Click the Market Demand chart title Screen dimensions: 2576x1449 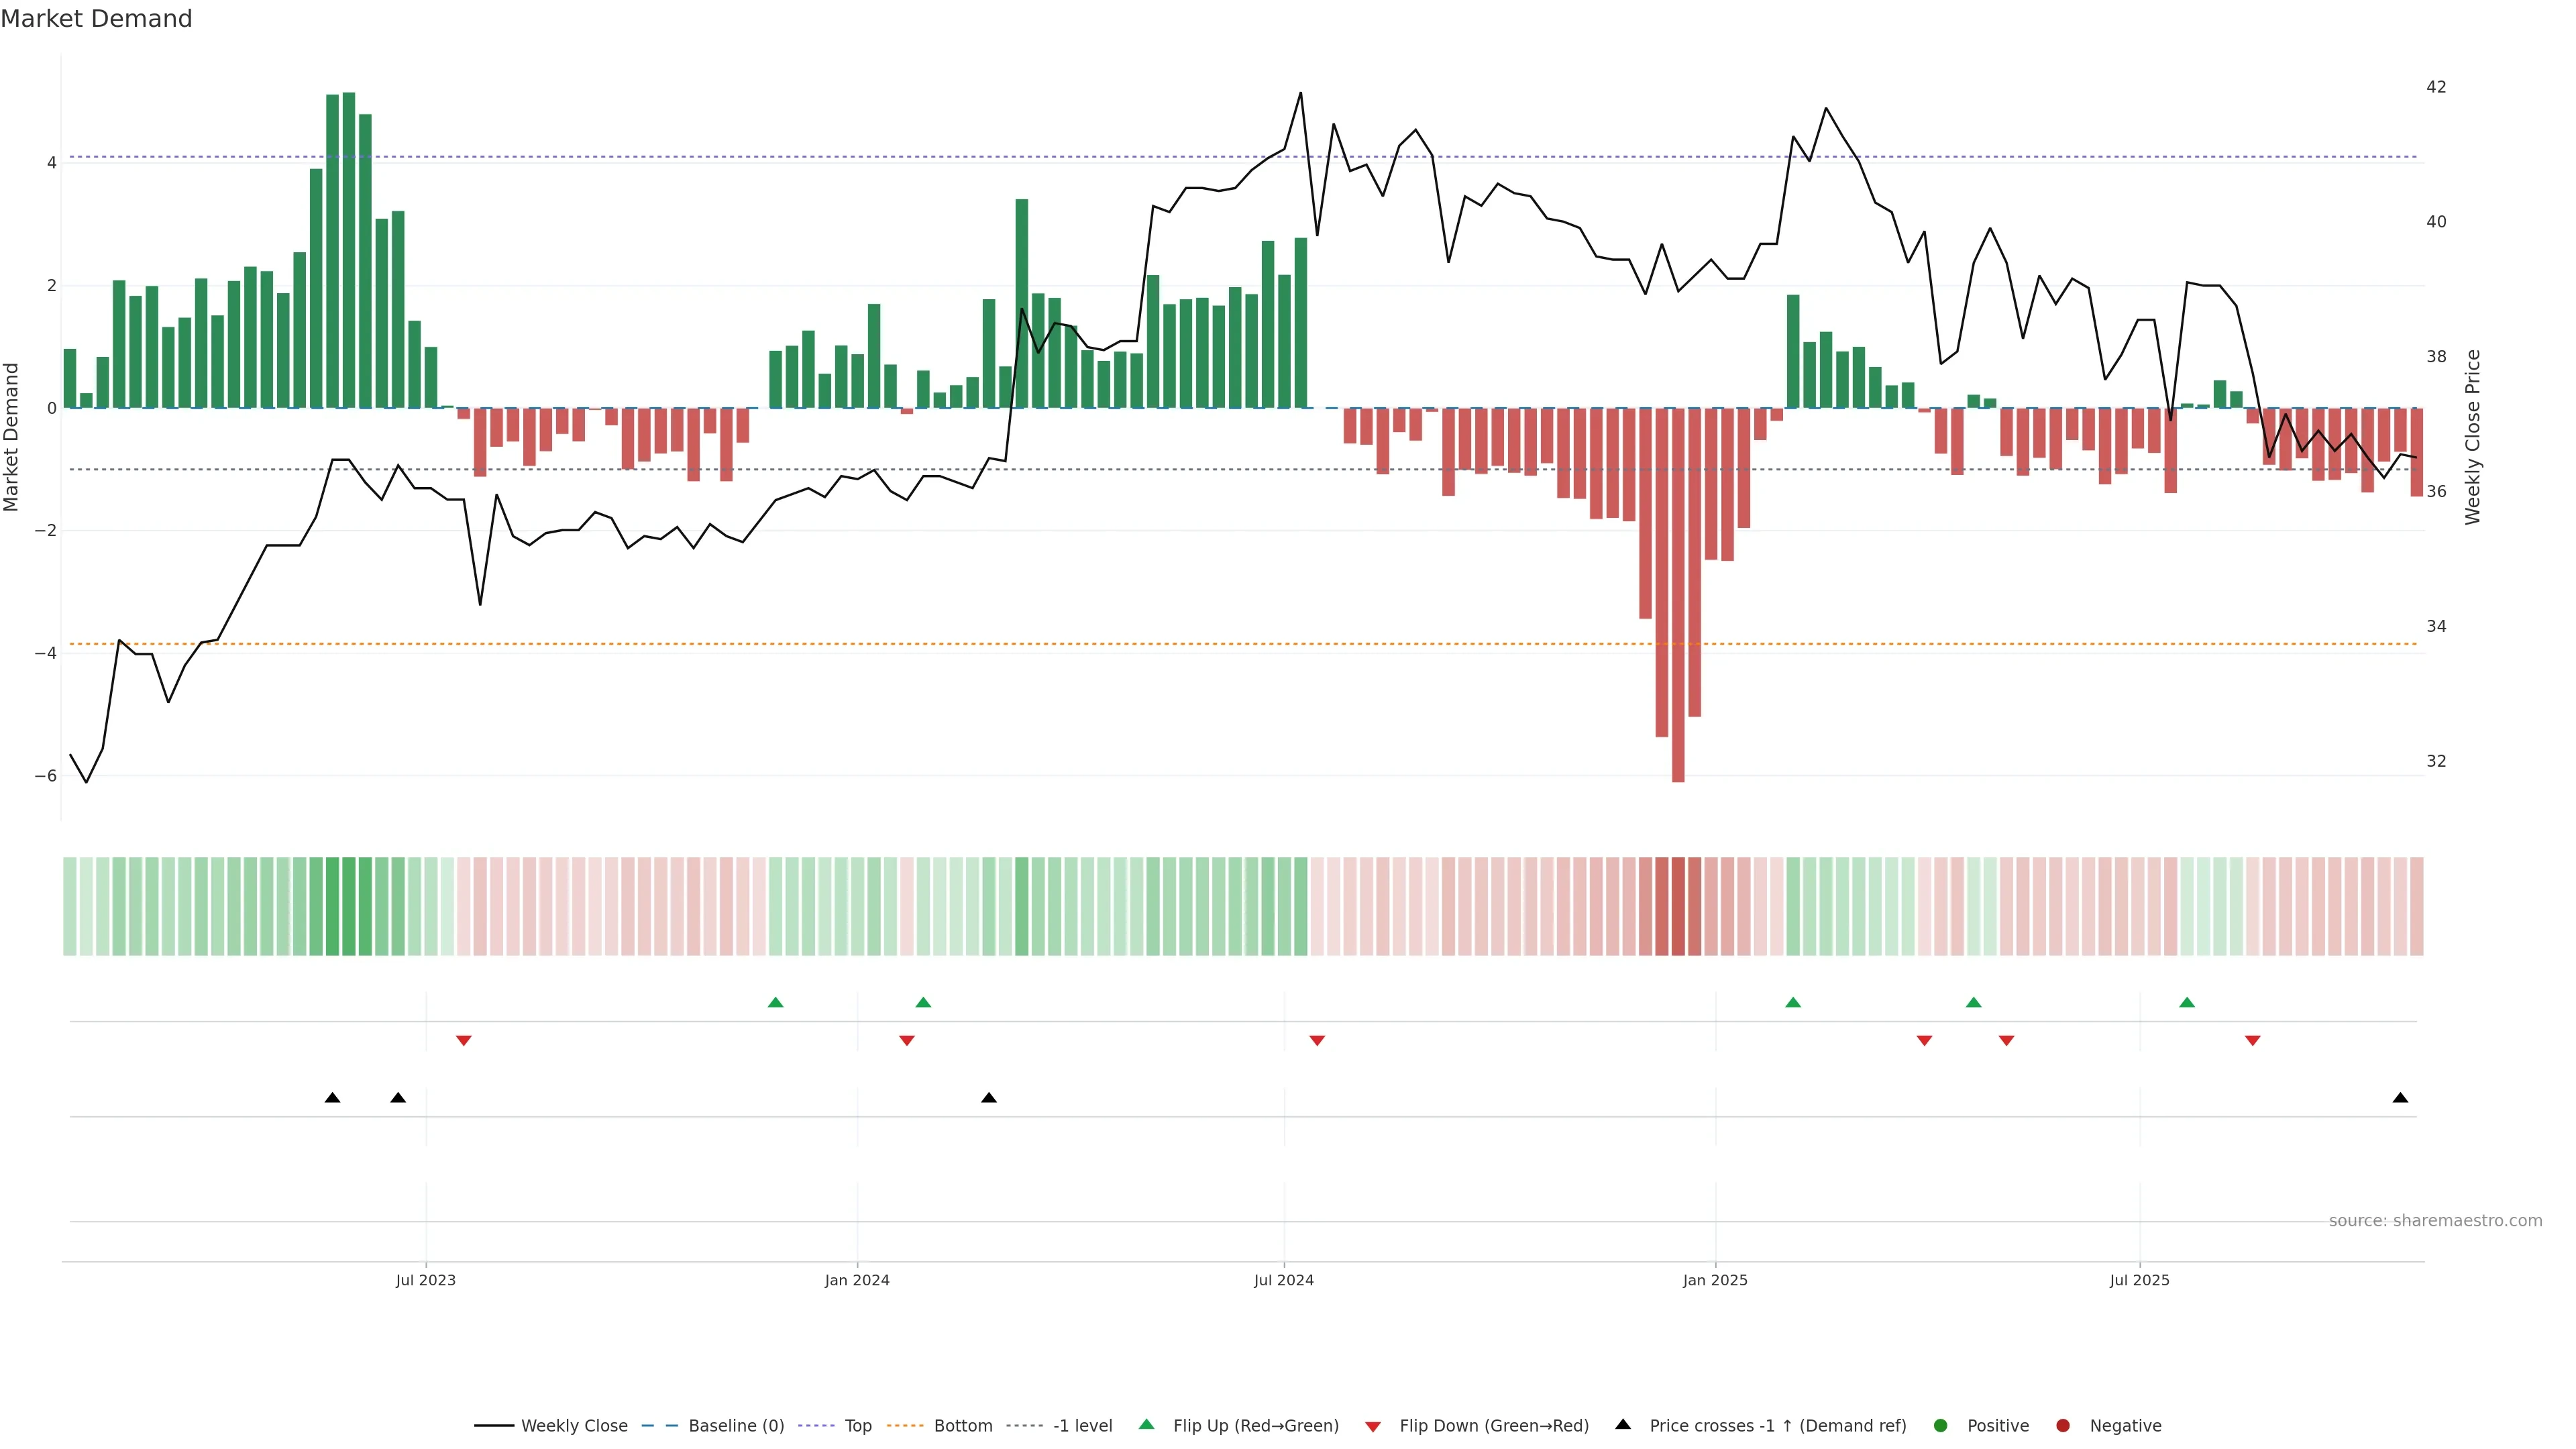pyautogui.click(x=96, y=19)
